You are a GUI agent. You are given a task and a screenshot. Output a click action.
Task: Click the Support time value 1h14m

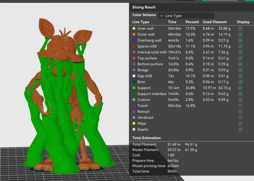click(174, 88)
